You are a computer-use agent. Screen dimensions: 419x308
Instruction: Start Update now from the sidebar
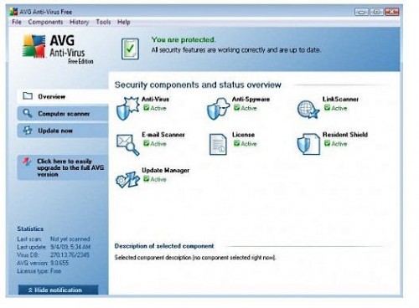[x=63, y=131]
